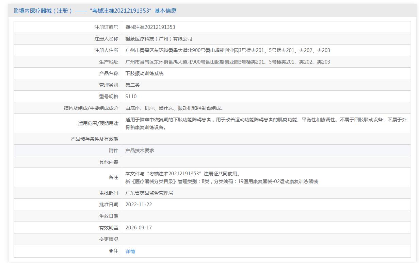Click the 适用范围 intended use description
Image resolution: width=419 pixels, height=263 pixels.
tap(265, 123)
